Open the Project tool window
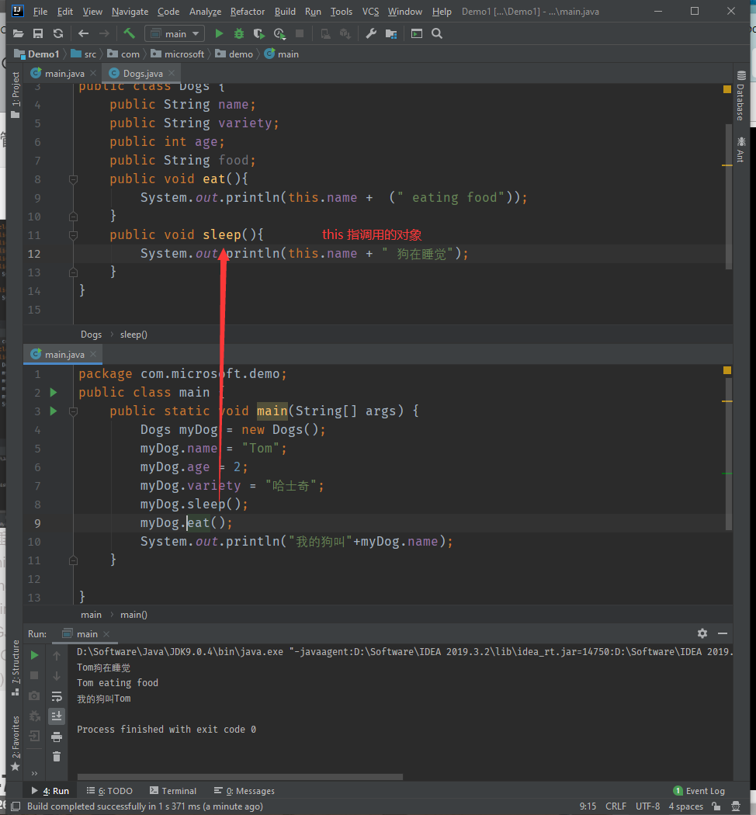 pyautogui.click(x=16, y=95)
